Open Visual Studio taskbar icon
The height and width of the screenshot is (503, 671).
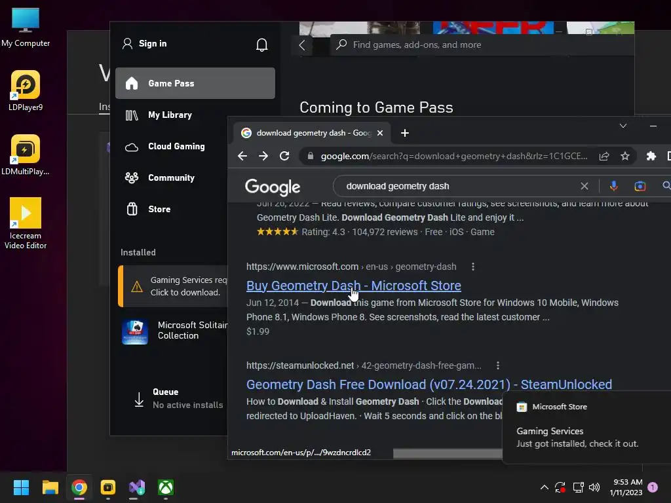[x=137, y=487]
